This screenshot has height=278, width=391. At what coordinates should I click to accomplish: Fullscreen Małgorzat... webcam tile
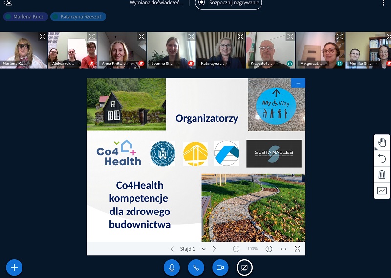(340, 37)
